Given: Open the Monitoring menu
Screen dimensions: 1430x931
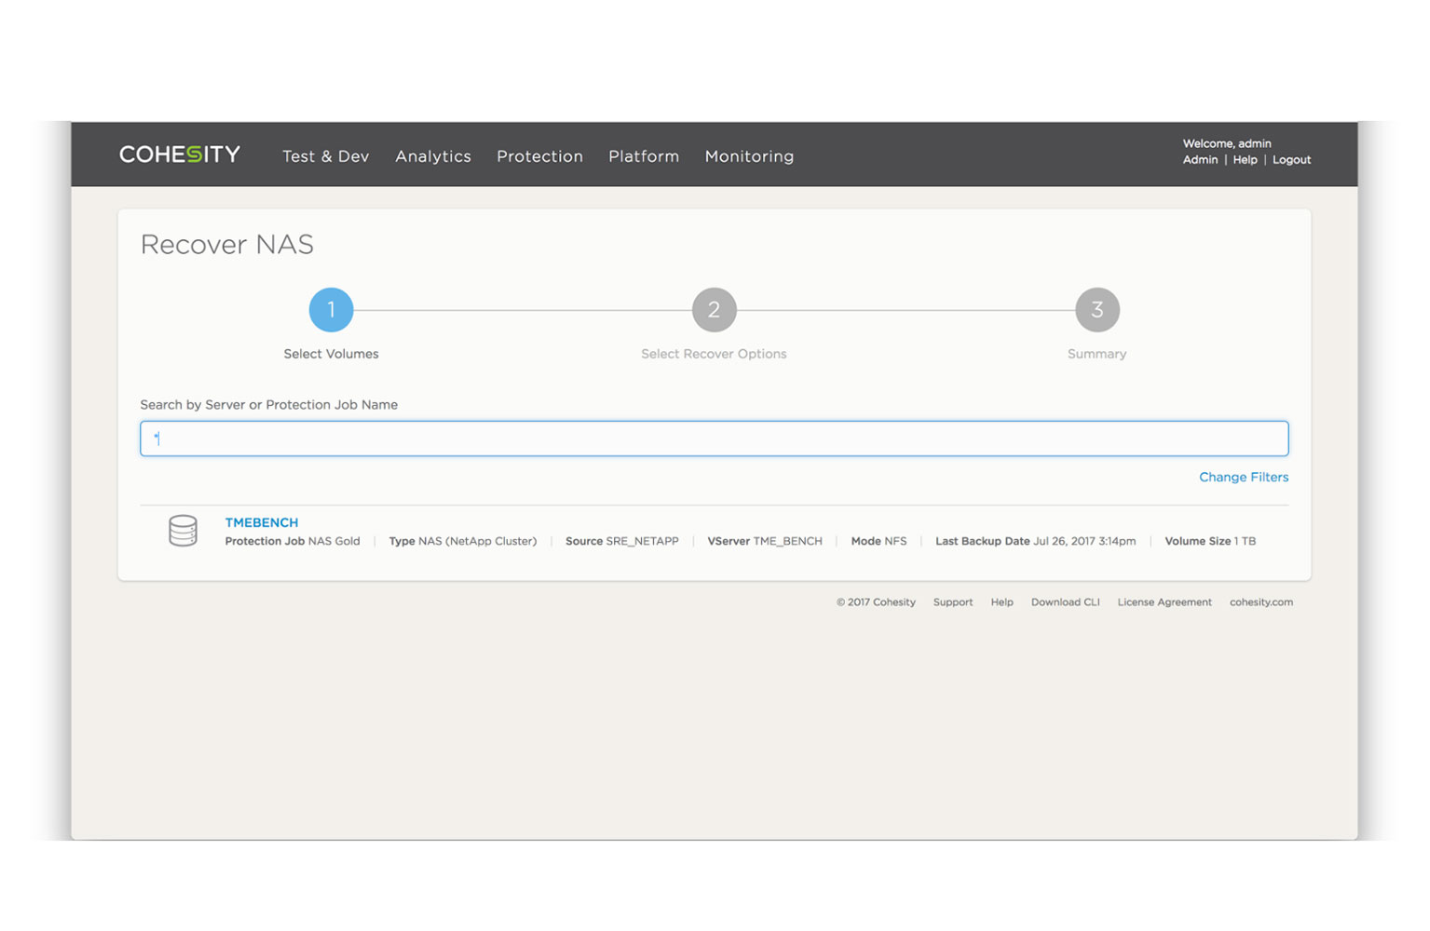Looking at the screenshot, I should click(x=749, y=156).
